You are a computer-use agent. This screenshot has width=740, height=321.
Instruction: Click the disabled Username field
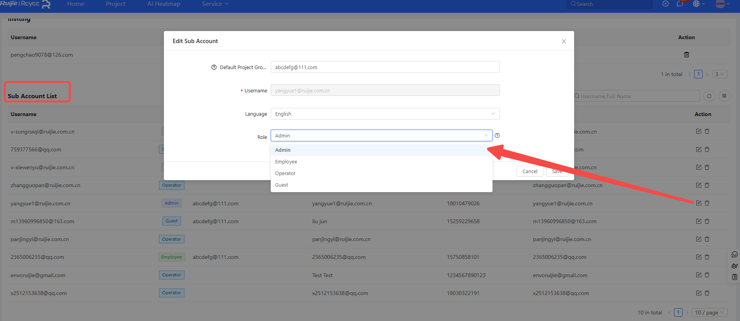(385, 90)
